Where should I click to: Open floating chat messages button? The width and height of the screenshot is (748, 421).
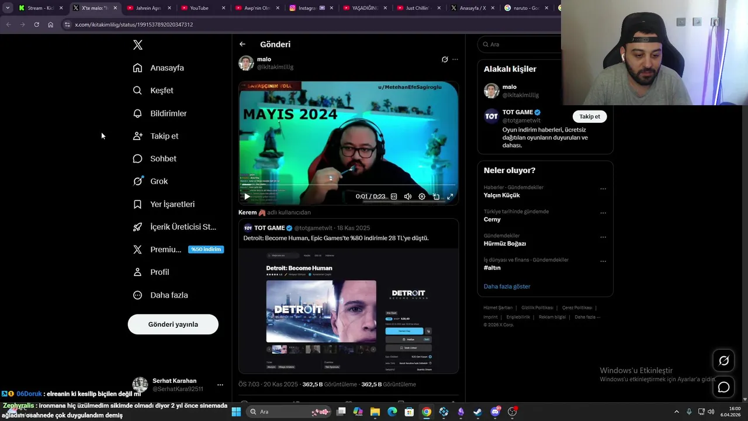pyautogui.click(x=723, y=387)
